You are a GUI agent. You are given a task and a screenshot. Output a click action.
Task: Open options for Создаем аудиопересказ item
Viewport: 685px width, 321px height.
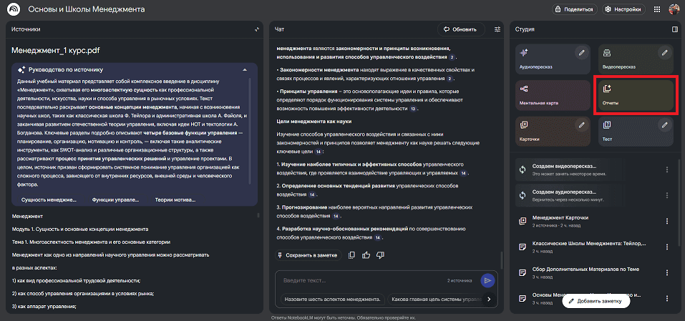coord(666,195)
